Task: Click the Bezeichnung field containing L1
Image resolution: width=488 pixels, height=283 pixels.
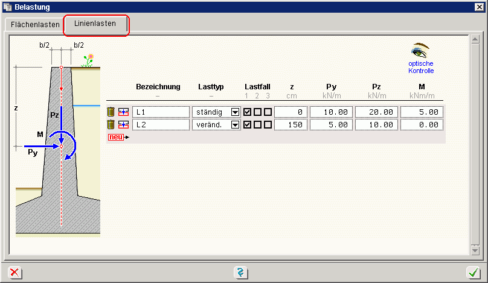Action: click(161, 112)
